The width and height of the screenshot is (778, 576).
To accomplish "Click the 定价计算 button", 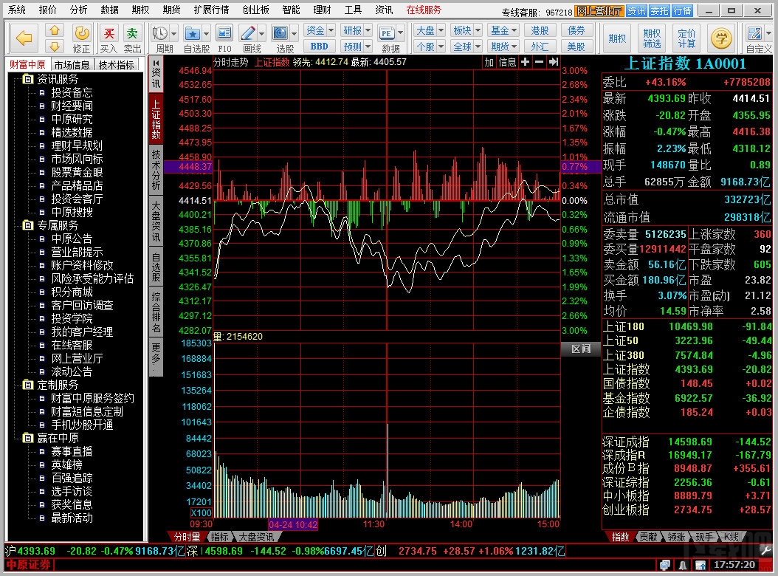I will 686,38.
